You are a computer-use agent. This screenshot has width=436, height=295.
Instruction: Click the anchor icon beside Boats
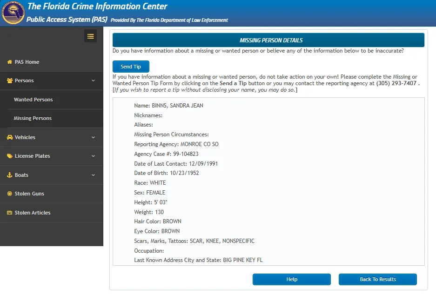pos(10,175)
